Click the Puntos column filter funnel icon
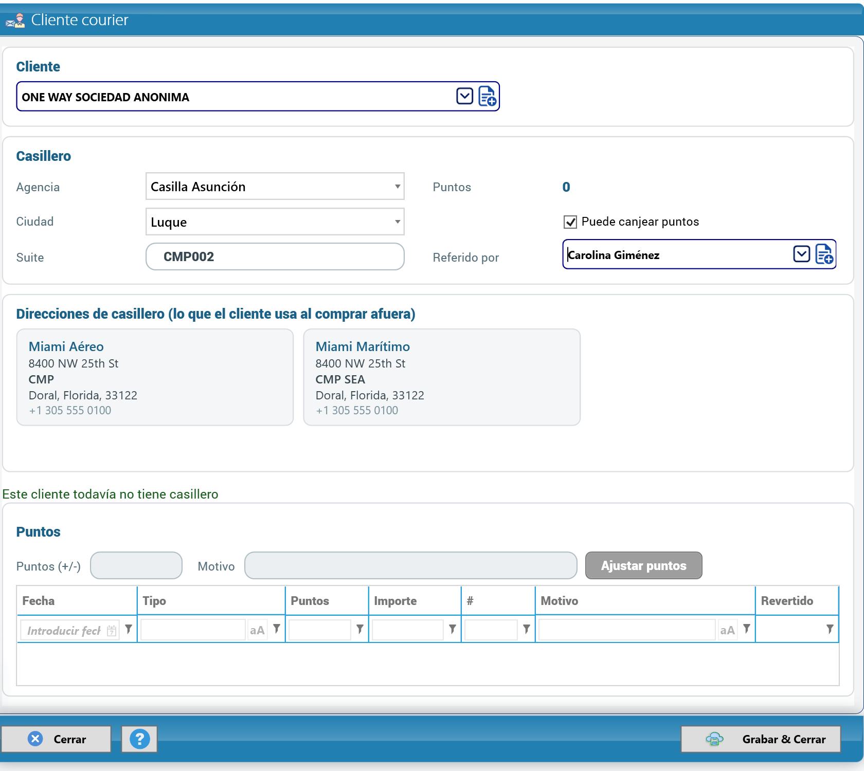 (x=360, y=629)
